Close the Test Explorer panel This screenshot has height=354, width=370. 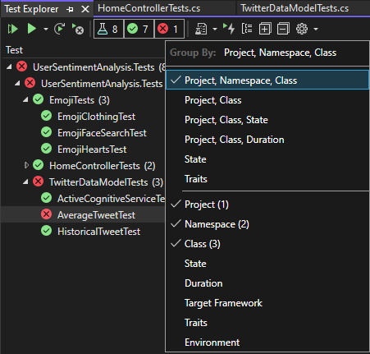[85, 10]
